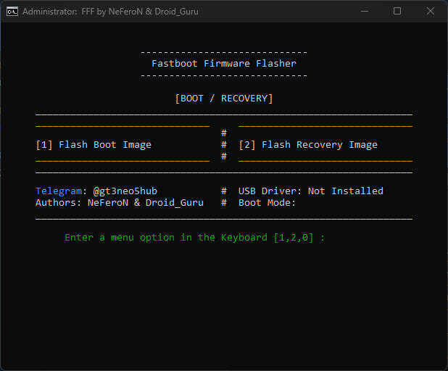
Task: Select the Flash Recovery Image option
Action: pos(308,145)
